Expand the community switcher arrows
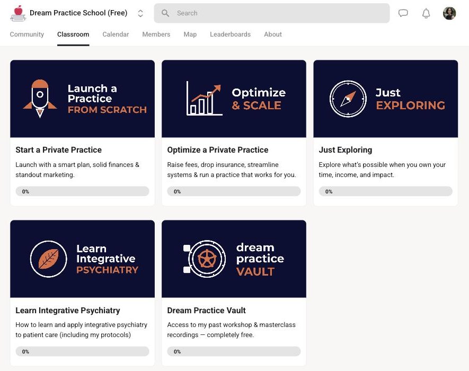Image resolution: width=469 pixels, height=371 pixels. 140,13
